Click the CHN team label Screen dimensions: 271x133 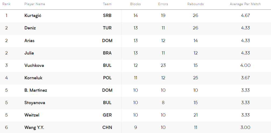click(107, 128)
